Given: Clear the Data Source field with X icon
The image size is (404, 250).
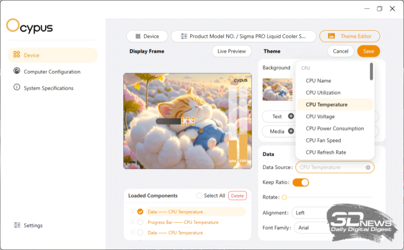Looking at the screenshot, I should click(x=368, y=167).
